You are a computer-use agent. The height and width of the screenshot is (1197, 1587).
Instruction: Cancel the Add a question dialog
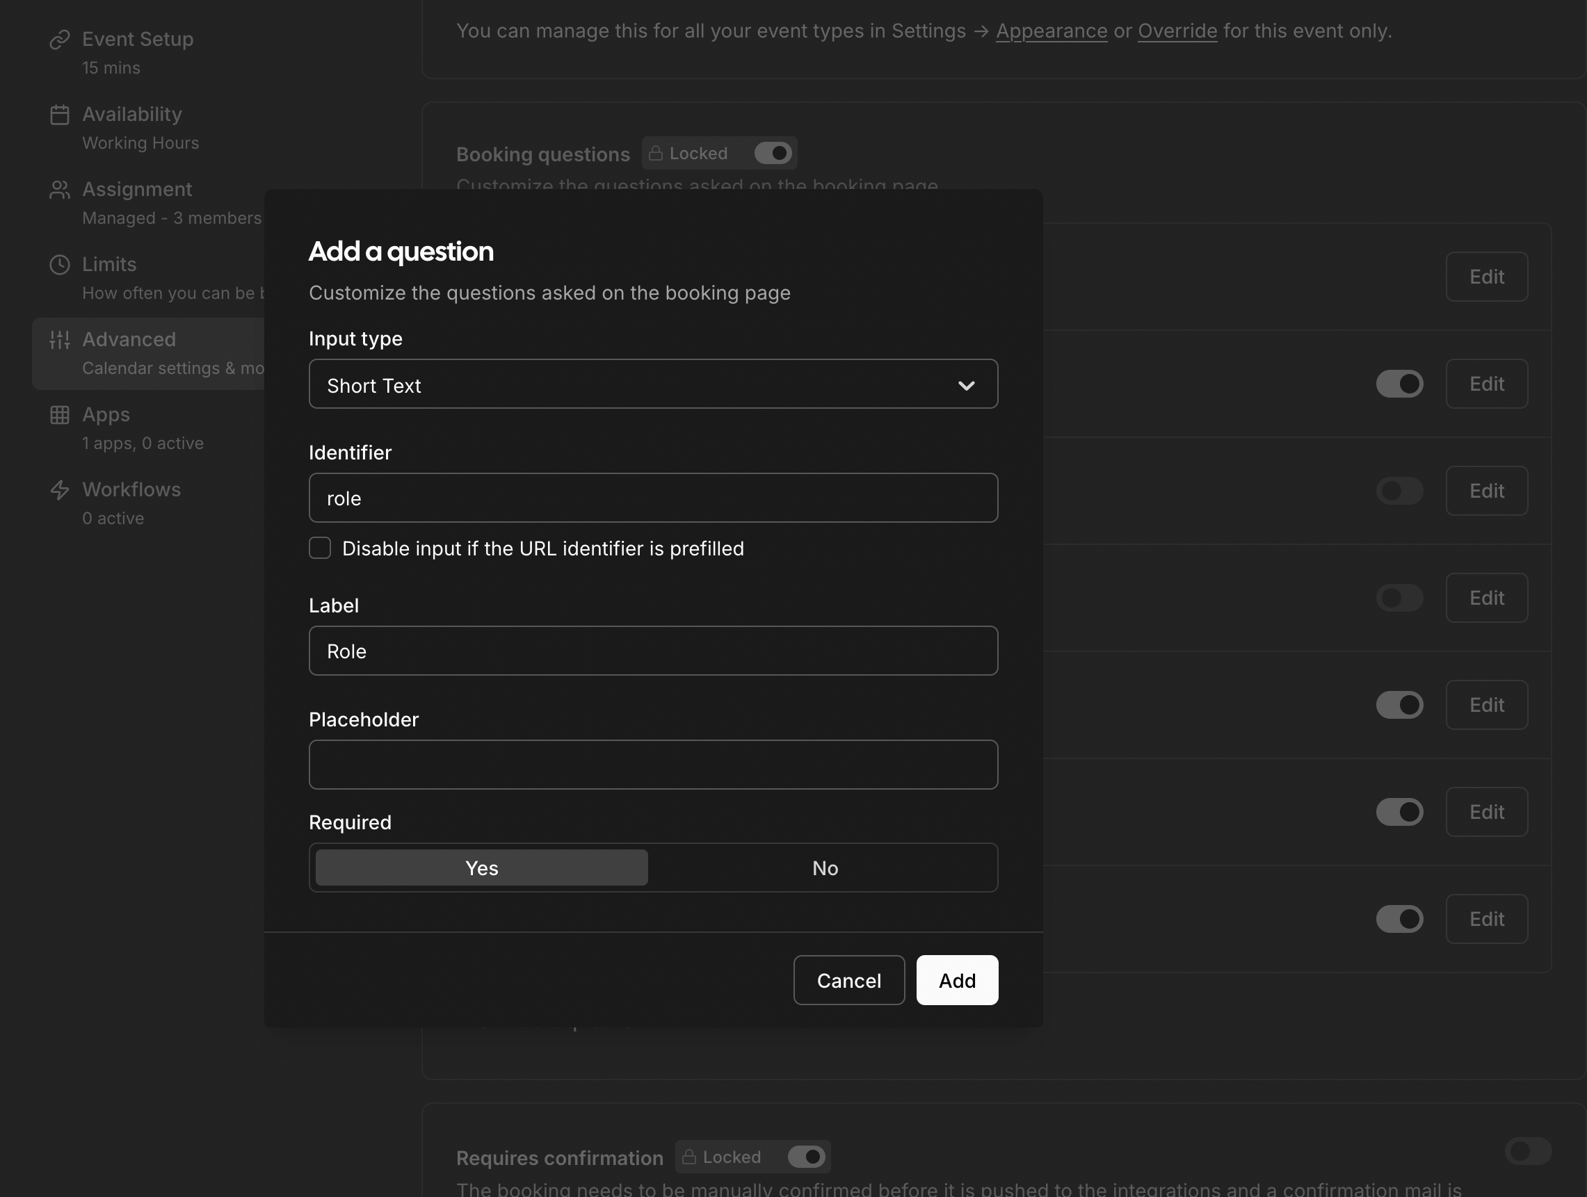click(x=848, y=980)
